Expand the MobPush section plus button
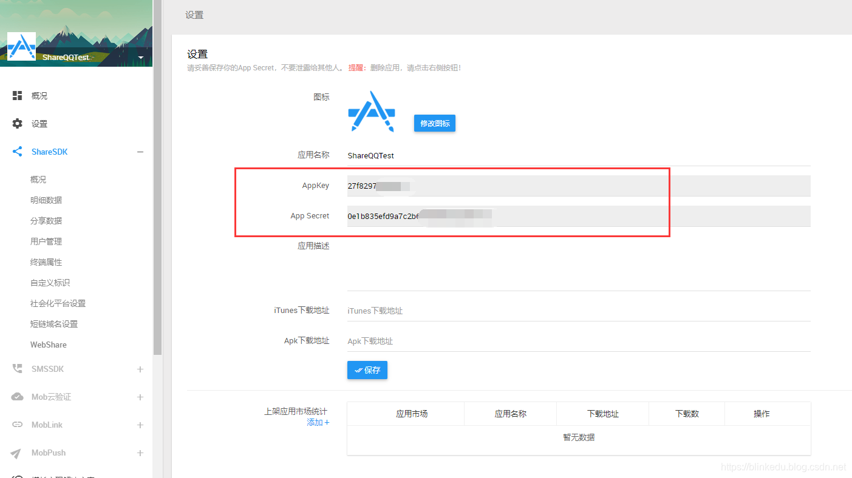This screenshot has width=852, height=478. click(x=140, y=453)
